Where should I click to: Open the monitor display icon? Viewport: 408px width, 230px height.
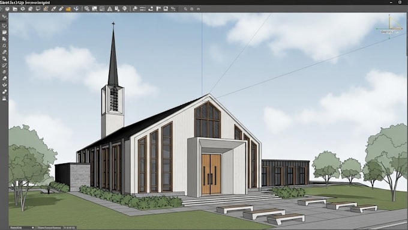pos(38,9)
